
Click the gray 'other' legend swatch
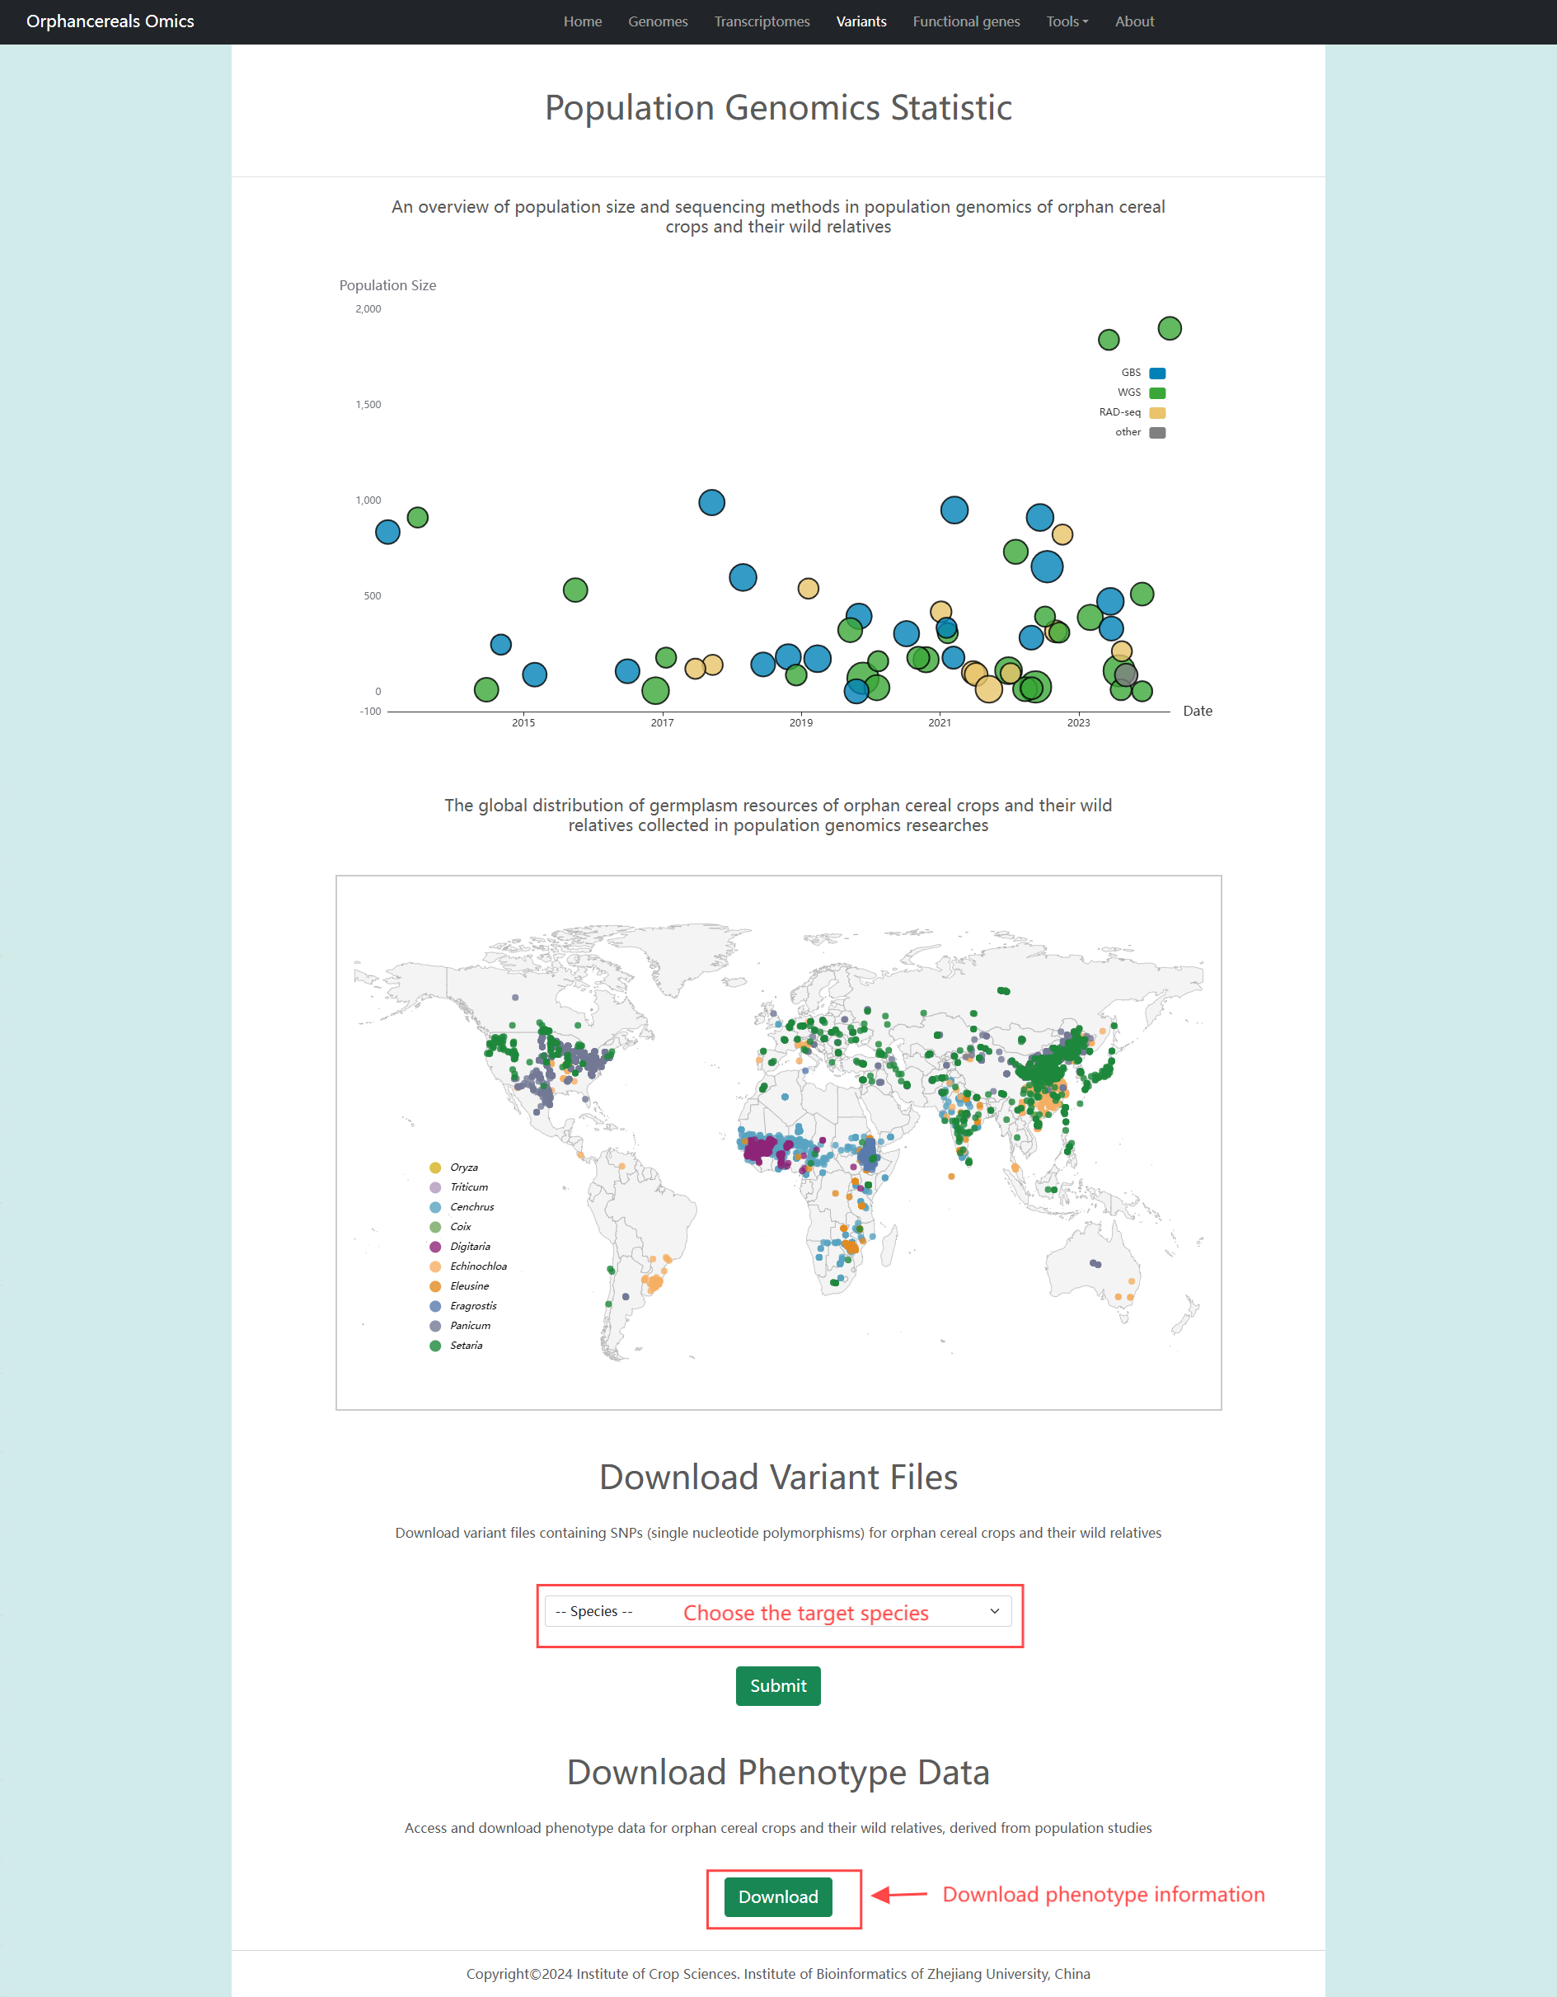(1156, 433)
